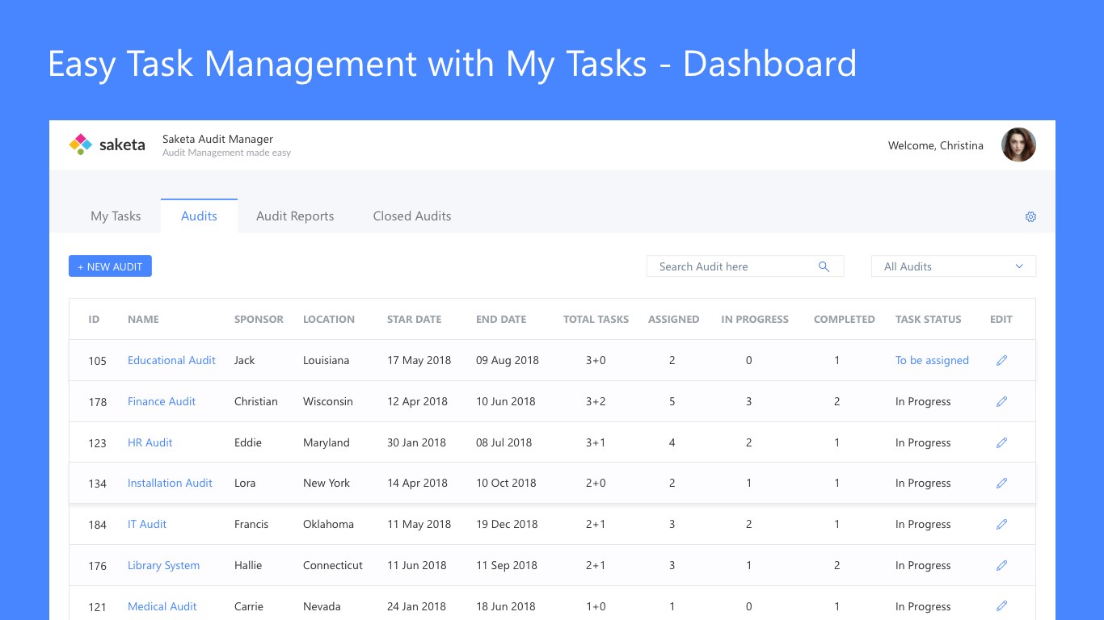Open the Medical Audit link

[162, 606]
